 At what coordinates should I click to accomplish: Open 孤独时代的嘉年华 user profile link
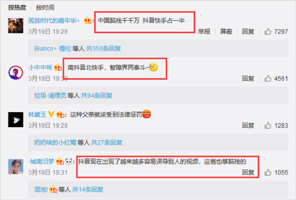54,20
